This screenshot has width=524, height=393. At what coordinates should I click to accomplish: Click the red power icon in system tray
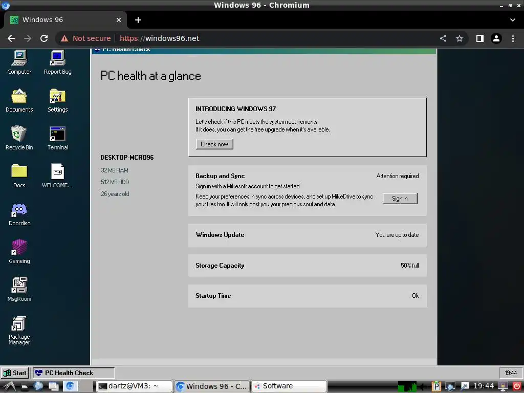click(517, 386)
